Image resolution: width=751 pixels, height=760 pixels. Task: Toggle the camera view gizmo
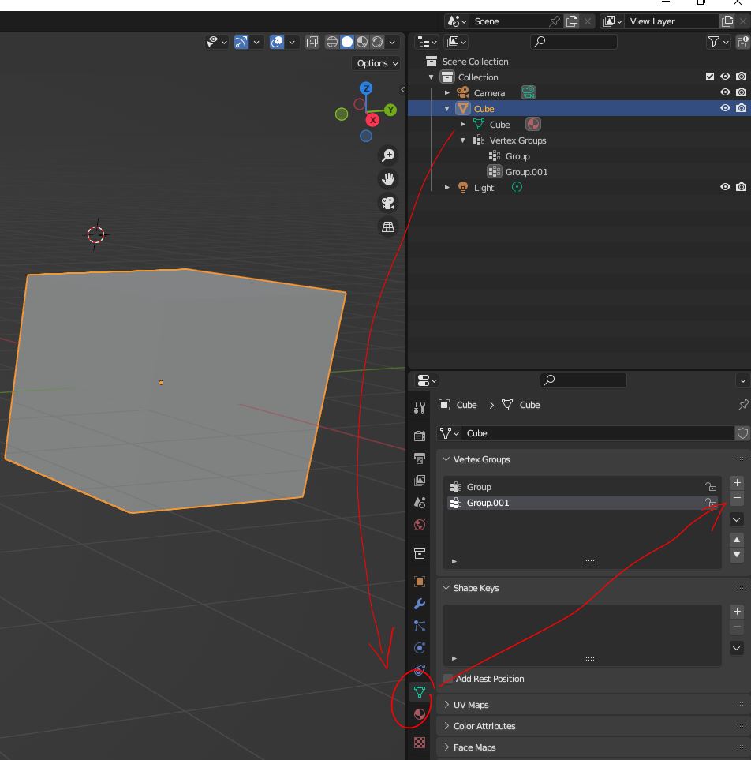click(x=388, y=203)
